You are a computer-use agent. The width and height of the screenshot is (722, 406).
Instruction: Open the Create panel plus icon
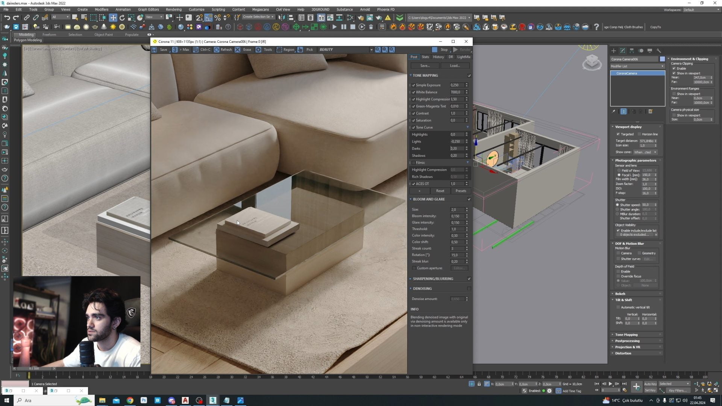pyautogui.click(x=614, y=51)
